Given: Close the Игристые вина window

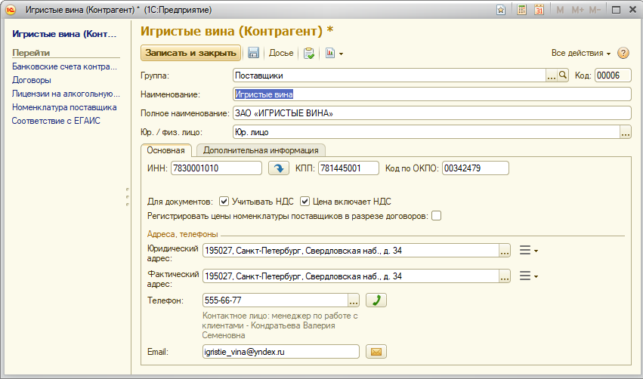Looking at the screenshot, I should [632, 10].
